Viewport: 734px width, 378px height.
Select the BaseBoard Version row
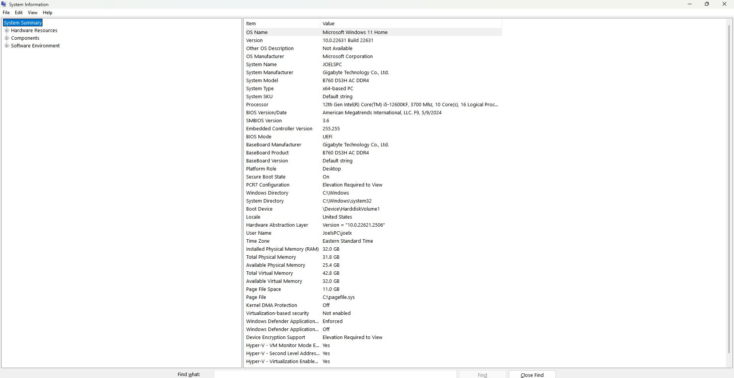point(373,161)
